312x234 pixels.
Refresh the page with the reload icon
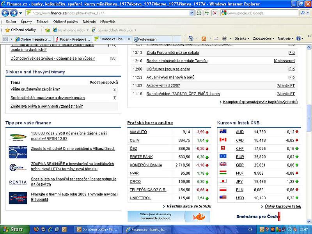click(x=207, y=13)
